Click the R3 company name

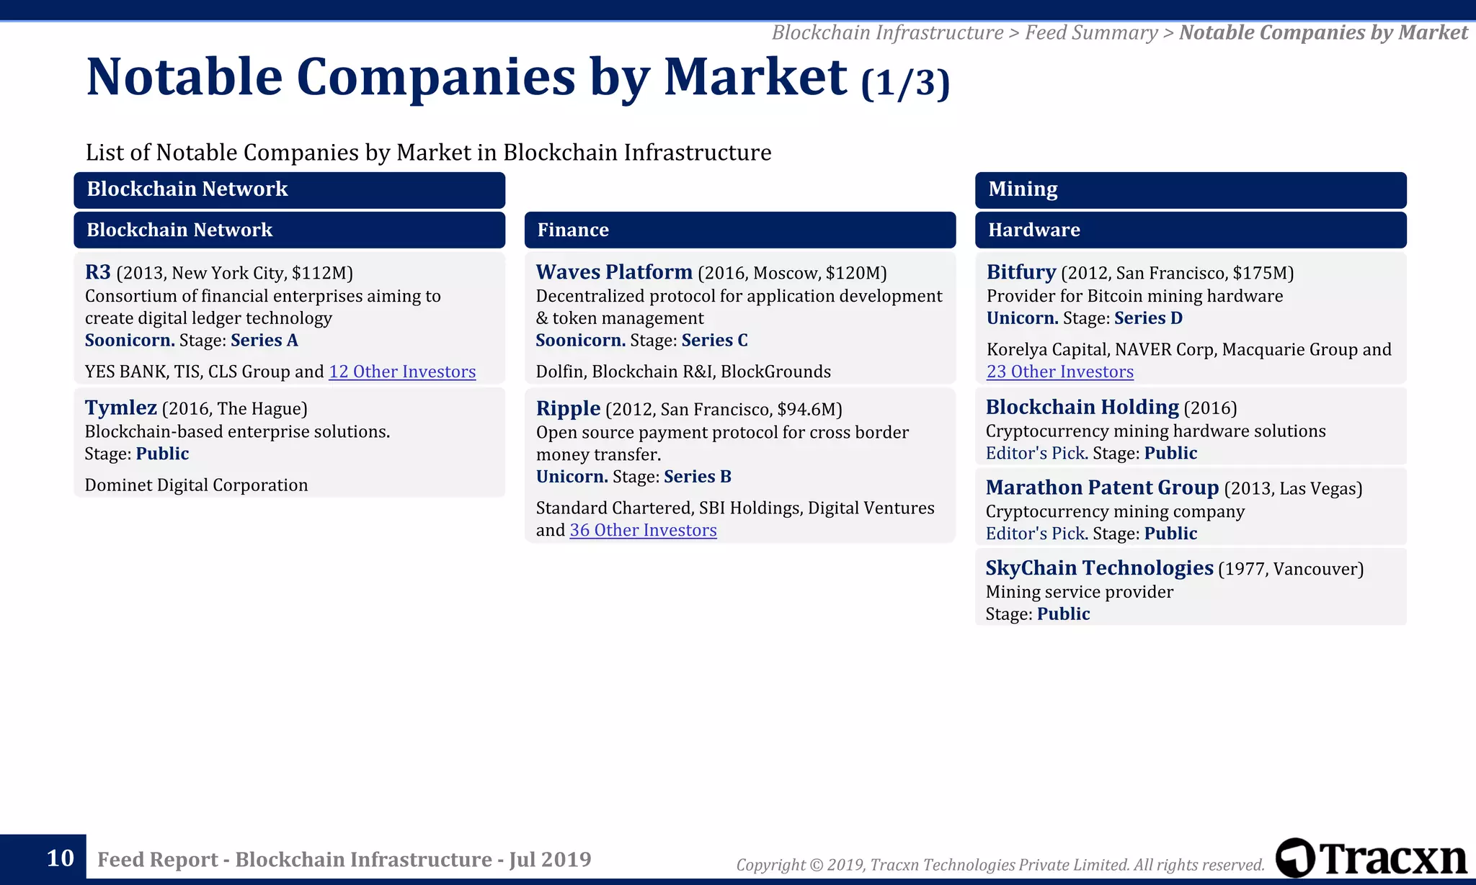[98, 272]
